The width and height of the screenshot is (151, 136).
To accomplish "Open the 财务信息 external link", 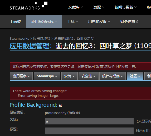I will pyautogui.click(x=129, y=22).
